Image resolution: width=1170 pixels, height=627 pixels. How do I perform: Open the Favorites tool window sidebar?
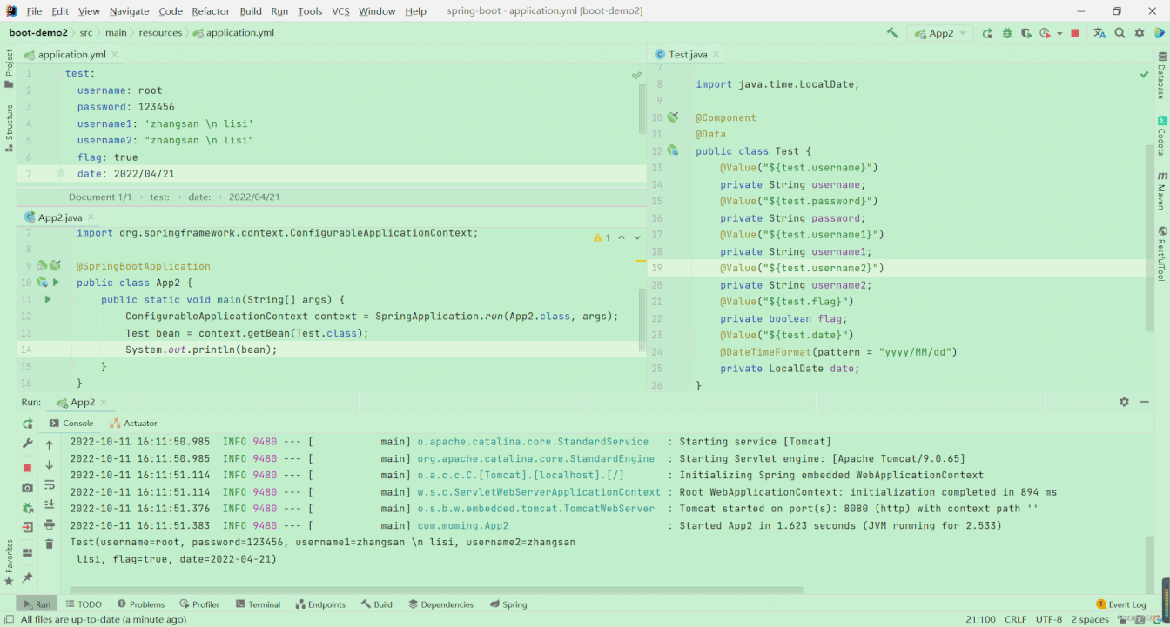(x=9, y=561)
